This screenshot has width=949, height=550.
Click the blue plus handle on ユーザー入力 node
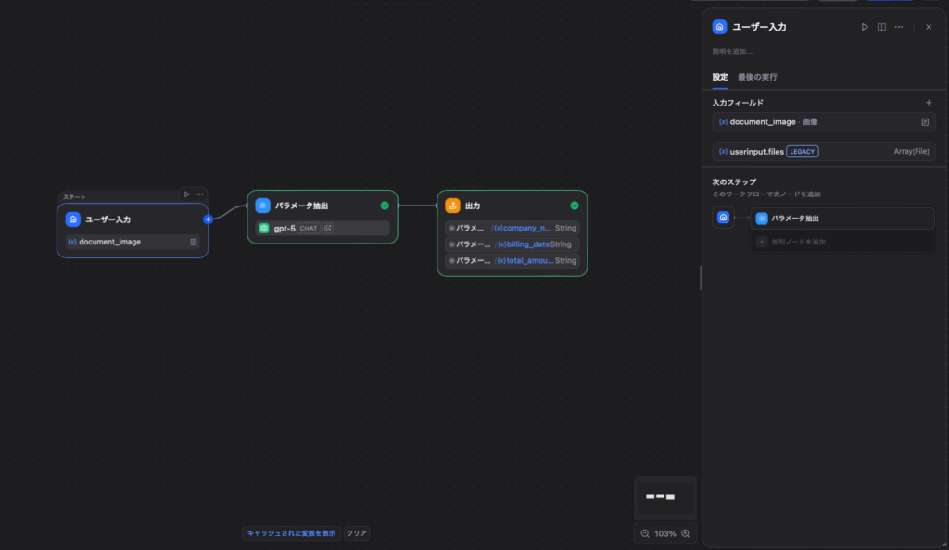(208, 219)
